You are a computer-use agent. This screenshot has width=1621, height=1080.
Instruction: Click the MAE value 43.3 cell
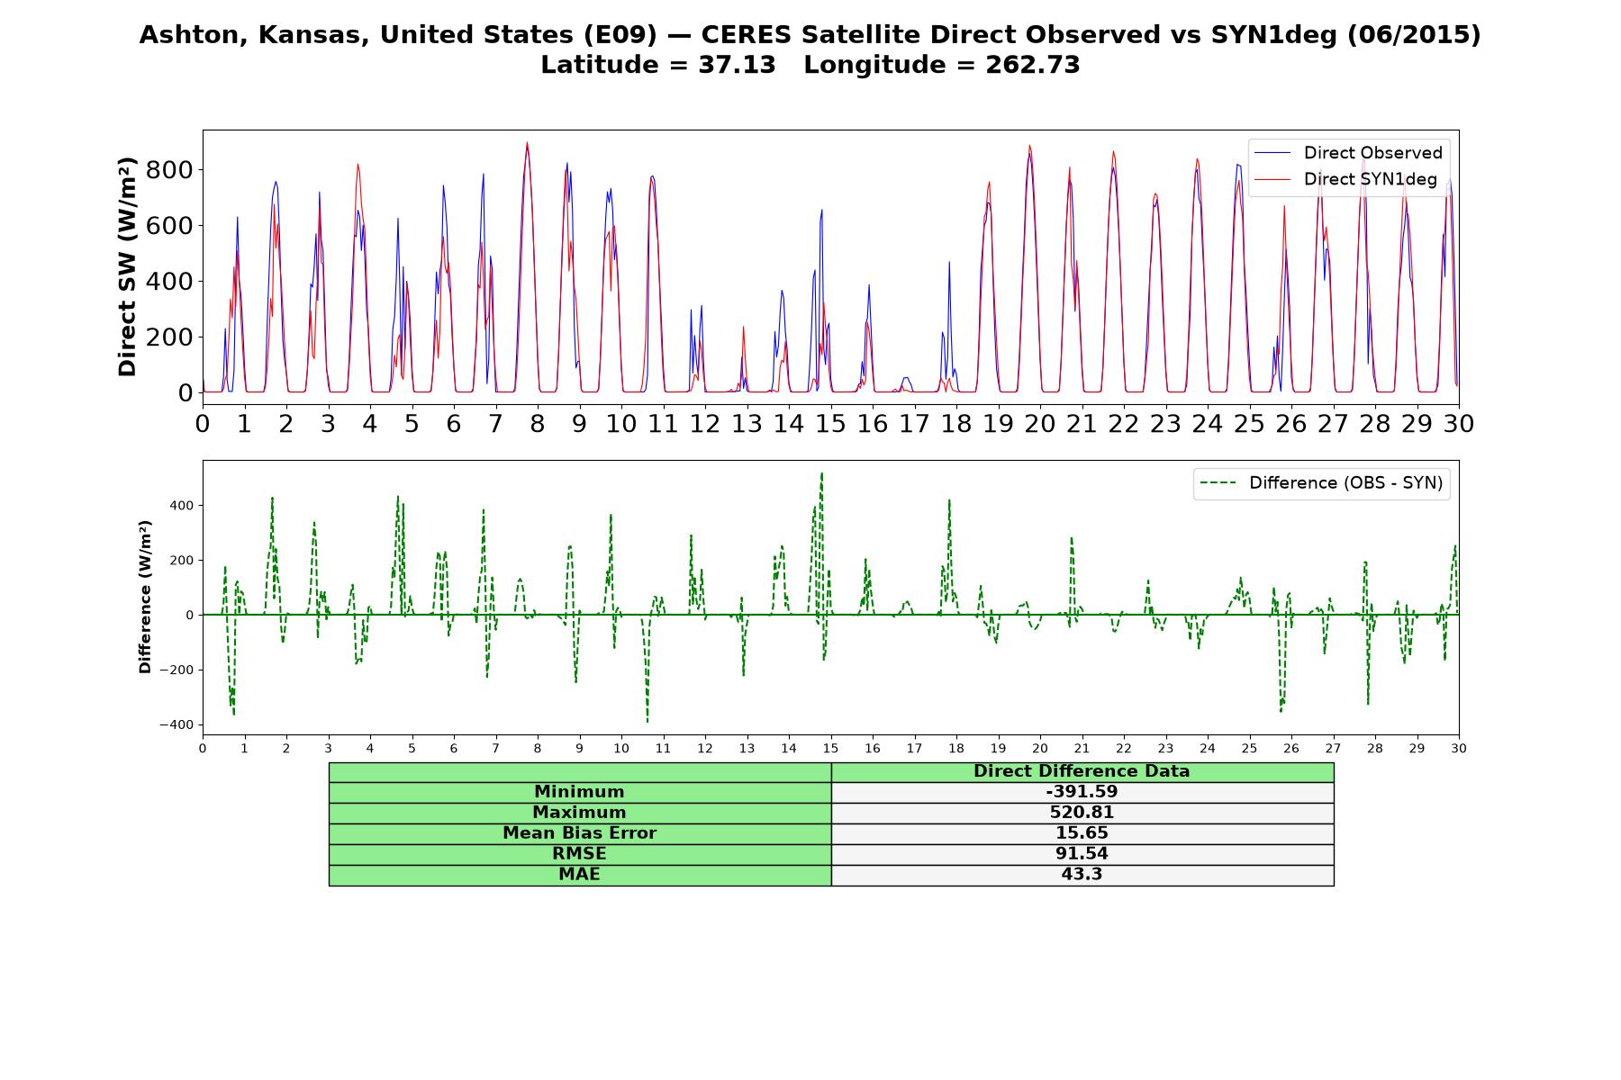point(1082,875)
